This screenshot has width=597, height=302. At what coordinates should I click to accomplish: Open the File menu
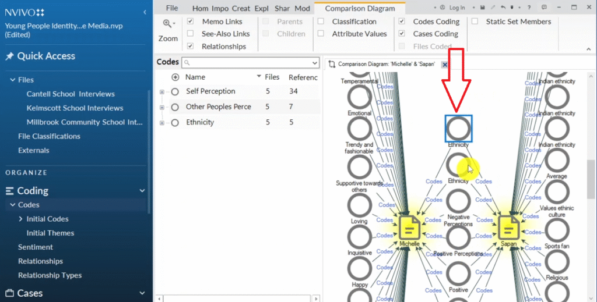coord(171,8)
